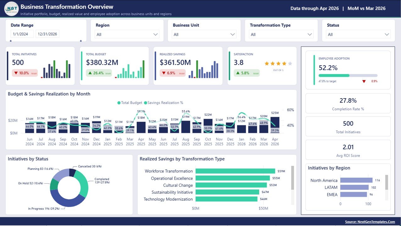Image resolution: width=401 pixels, height=226 pixels.
Task: Open the Region dropdown
Action: pyautogui.click(x=127, y=35)
